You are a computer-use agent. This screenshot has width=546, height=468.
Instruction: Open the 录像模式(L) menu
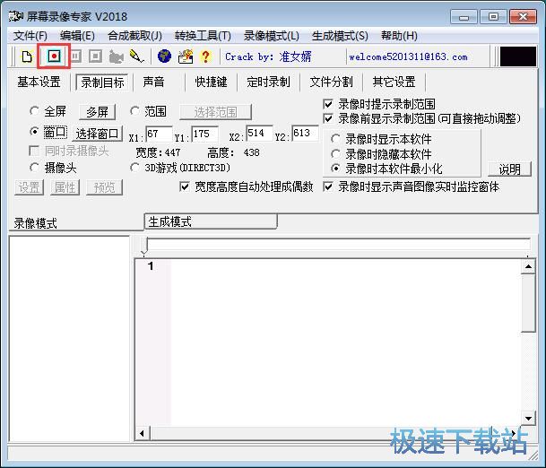[272, 36]
